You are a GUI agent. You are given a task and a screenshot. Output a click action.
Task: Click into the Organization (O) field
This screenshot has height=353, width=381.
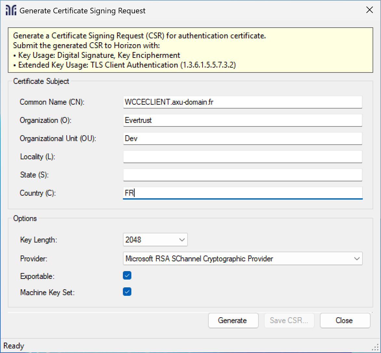(242, 120)
